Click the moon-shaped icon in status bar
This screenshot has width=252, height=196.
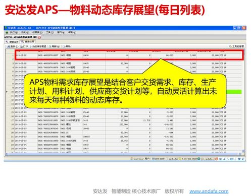(x=224, y=159)
